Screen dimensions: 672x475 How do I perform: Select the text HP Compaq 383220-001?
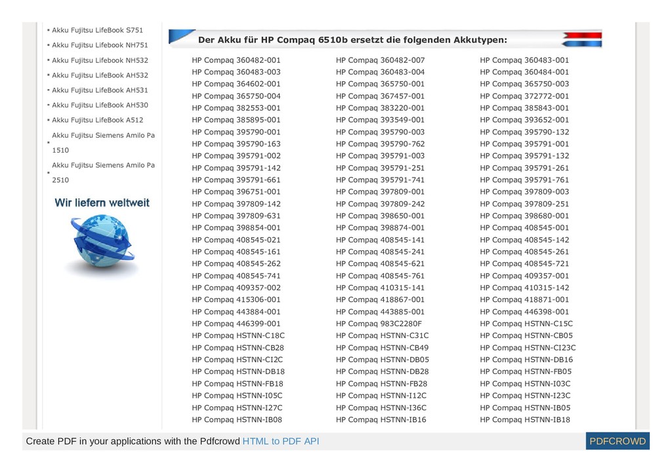coord(380,108)
